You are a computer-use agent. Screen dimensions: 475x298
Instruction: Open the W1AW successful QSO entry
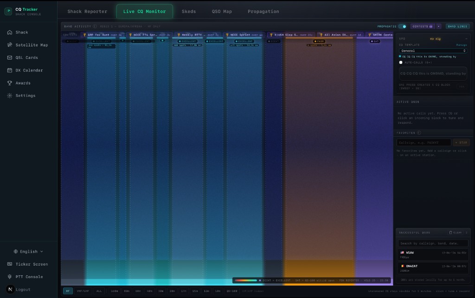(x=433, y=255)
